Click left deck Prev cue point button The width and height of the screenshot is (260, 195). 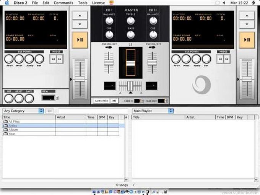(9, 59)
